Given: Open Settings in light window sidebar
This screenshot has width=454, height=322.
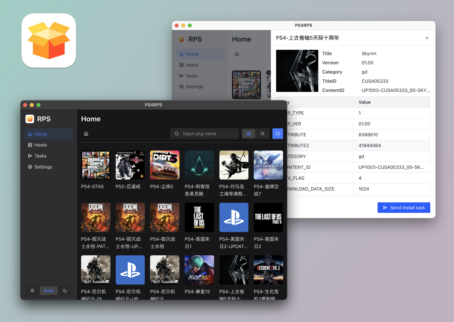Looking at the screenshot, I should pyautogui.click(x=200, y=87).
